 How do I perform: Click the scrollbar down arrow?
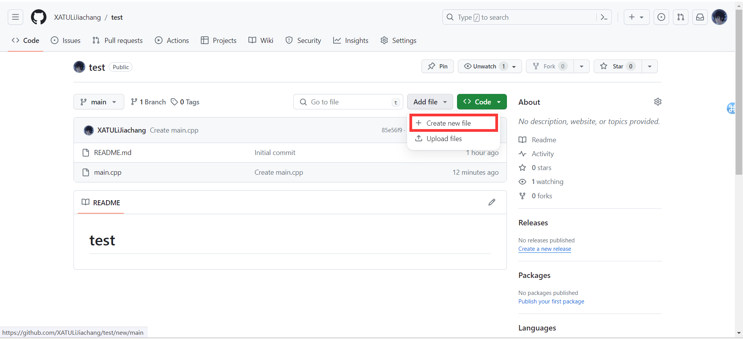click(739, 333)
